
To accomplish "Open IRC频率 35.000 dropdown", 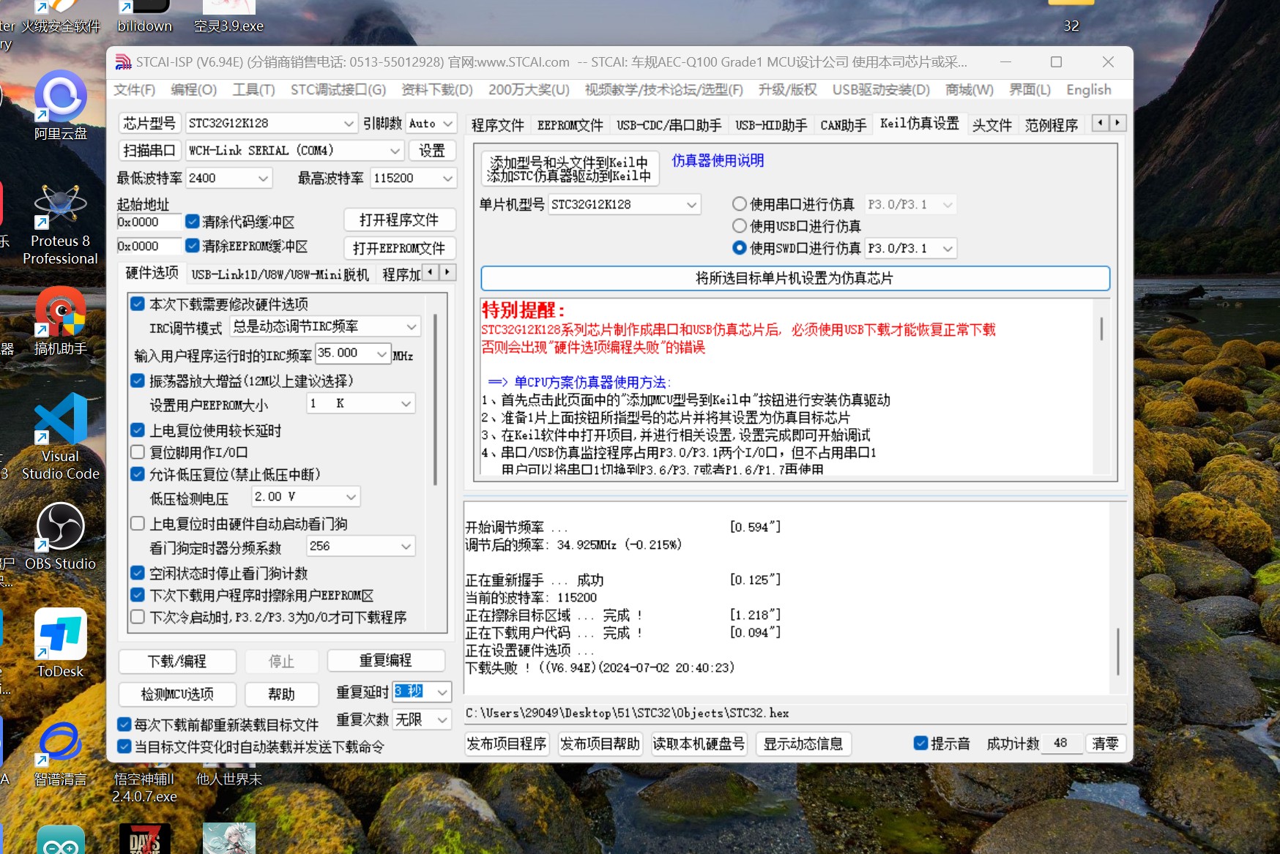I will tap(353, 353).
